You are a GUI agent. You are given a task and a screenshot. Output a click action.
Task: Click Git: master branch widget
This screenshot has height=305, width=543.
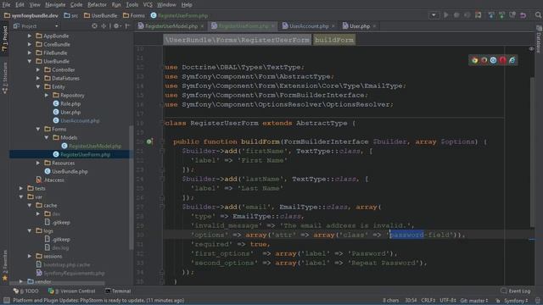point(474,301)
